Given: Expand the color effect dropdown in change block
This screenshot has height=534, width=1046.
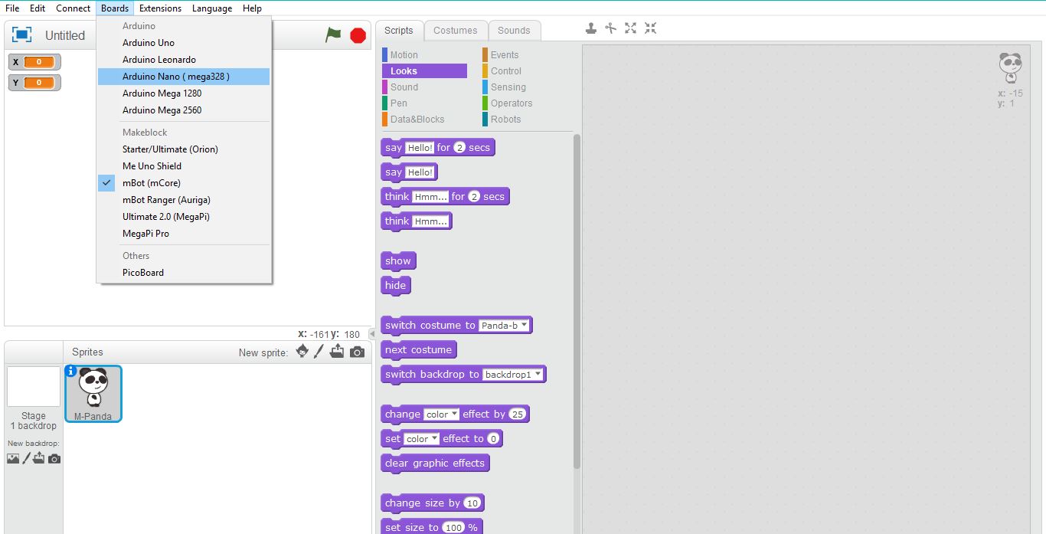Looking at the screenshot, I should pos(442,414).
